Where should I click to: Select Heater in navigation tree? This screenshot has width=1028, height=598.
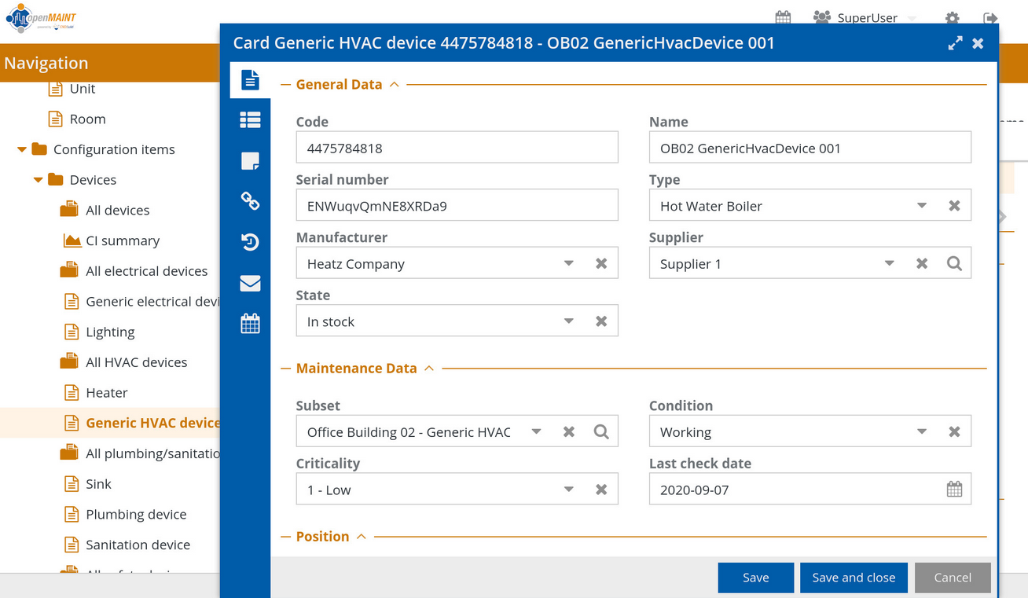coord(106,393)
